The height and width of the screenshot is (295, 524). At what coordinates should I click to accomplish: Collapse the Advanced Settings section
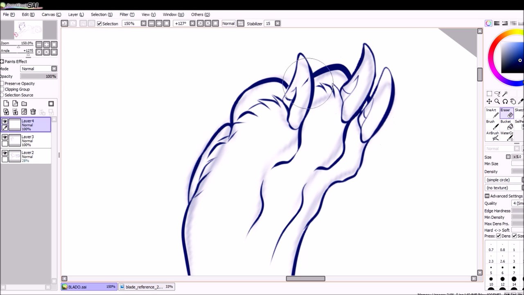tap(487, 196)
